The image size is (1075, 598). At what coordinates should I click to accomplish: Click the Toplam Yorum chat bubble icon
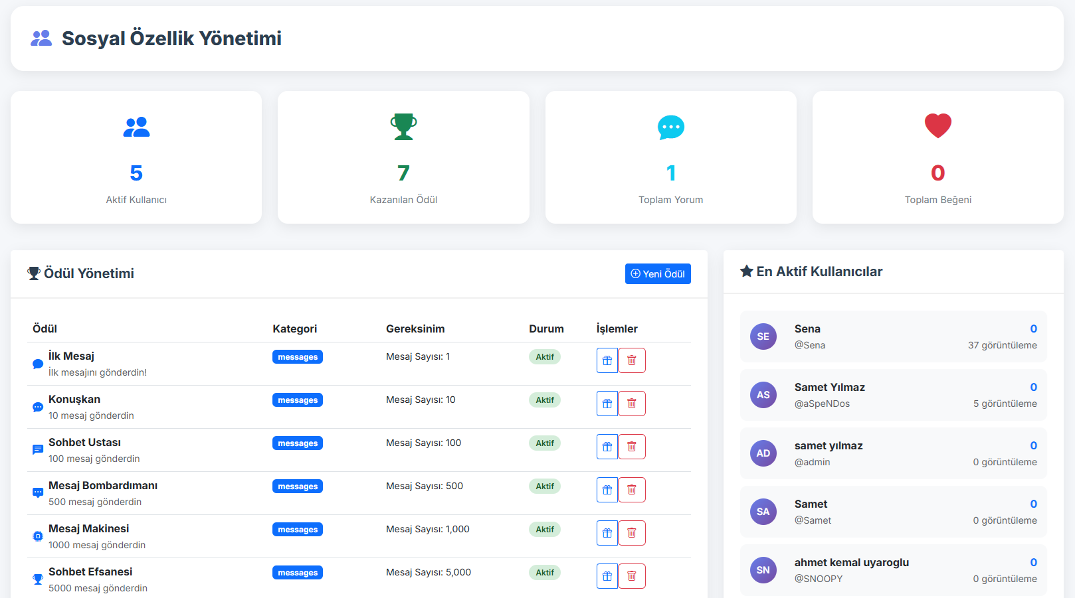pos(670,127)
